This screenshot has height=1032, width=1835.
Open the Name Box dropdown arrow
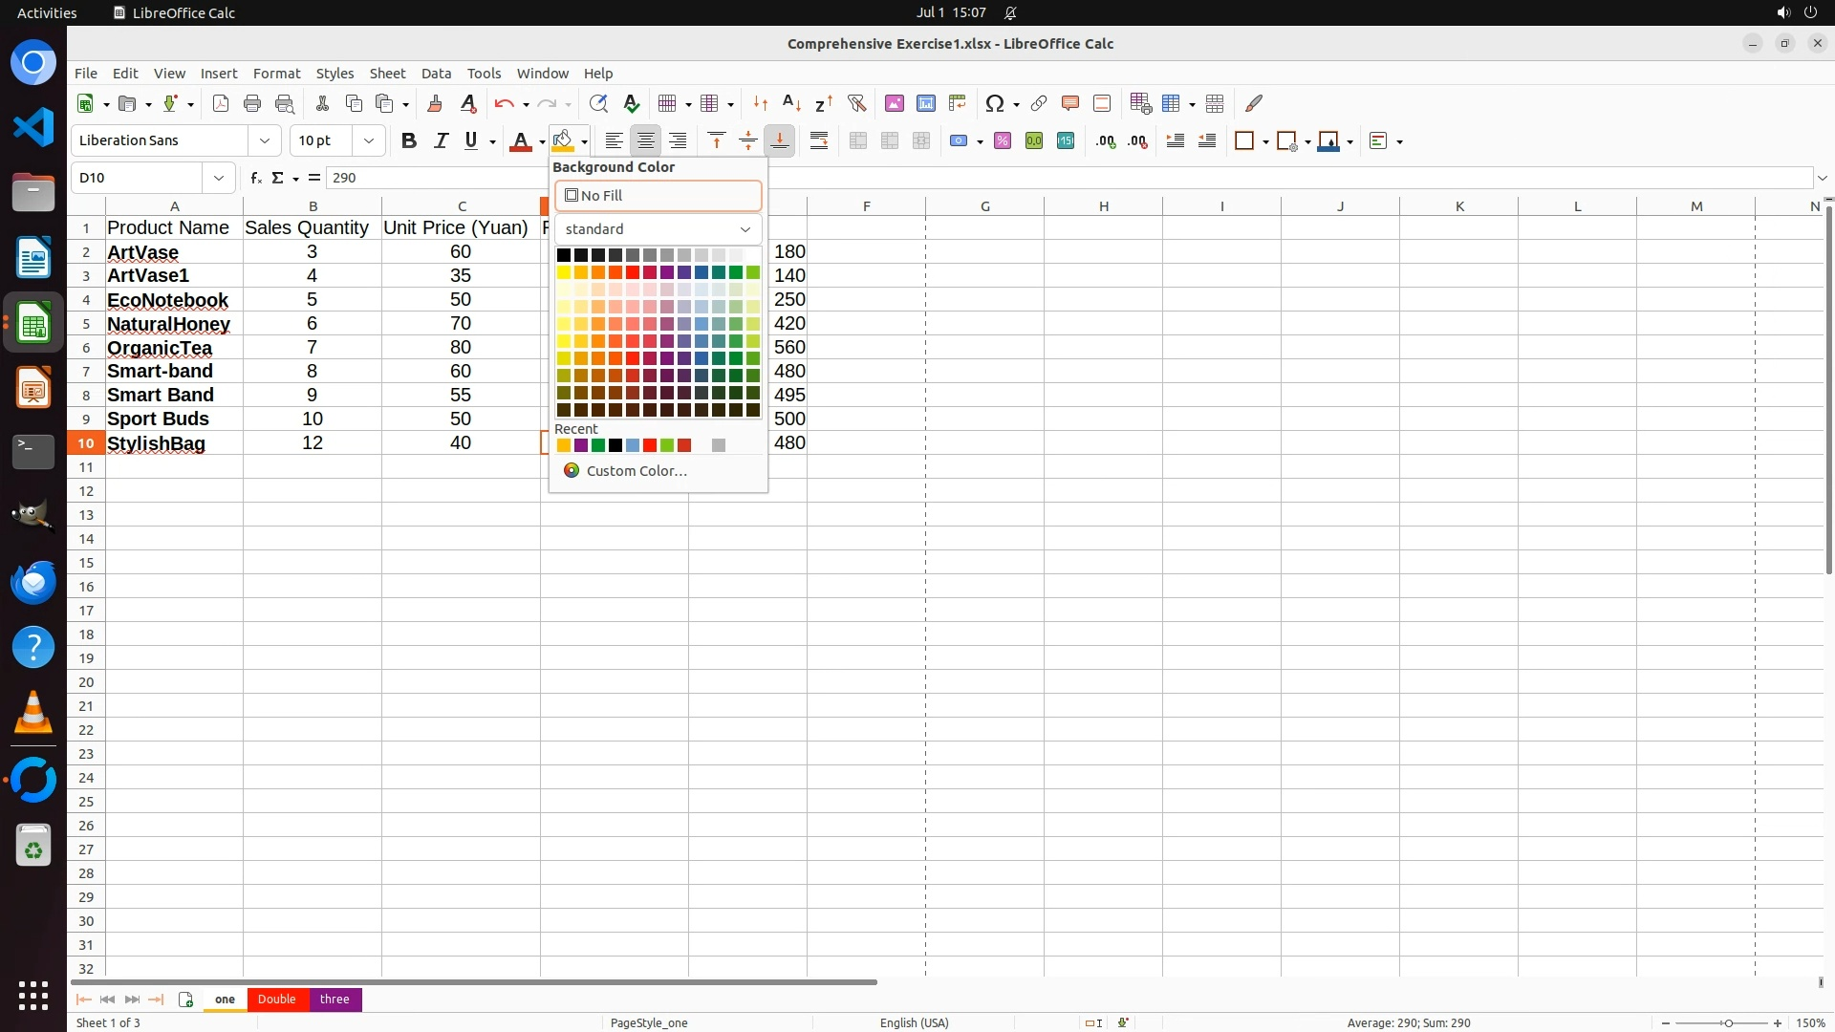219,178
